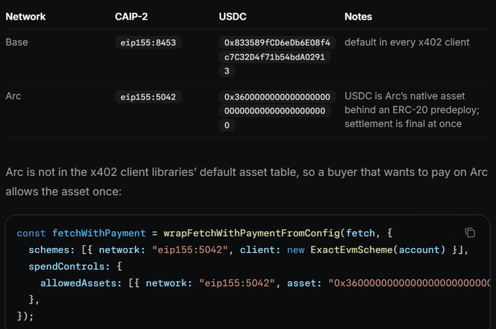Click 'ExactEvmScheme' in the code block
Viewport: 496px width, 329px height.
(352, 250)
